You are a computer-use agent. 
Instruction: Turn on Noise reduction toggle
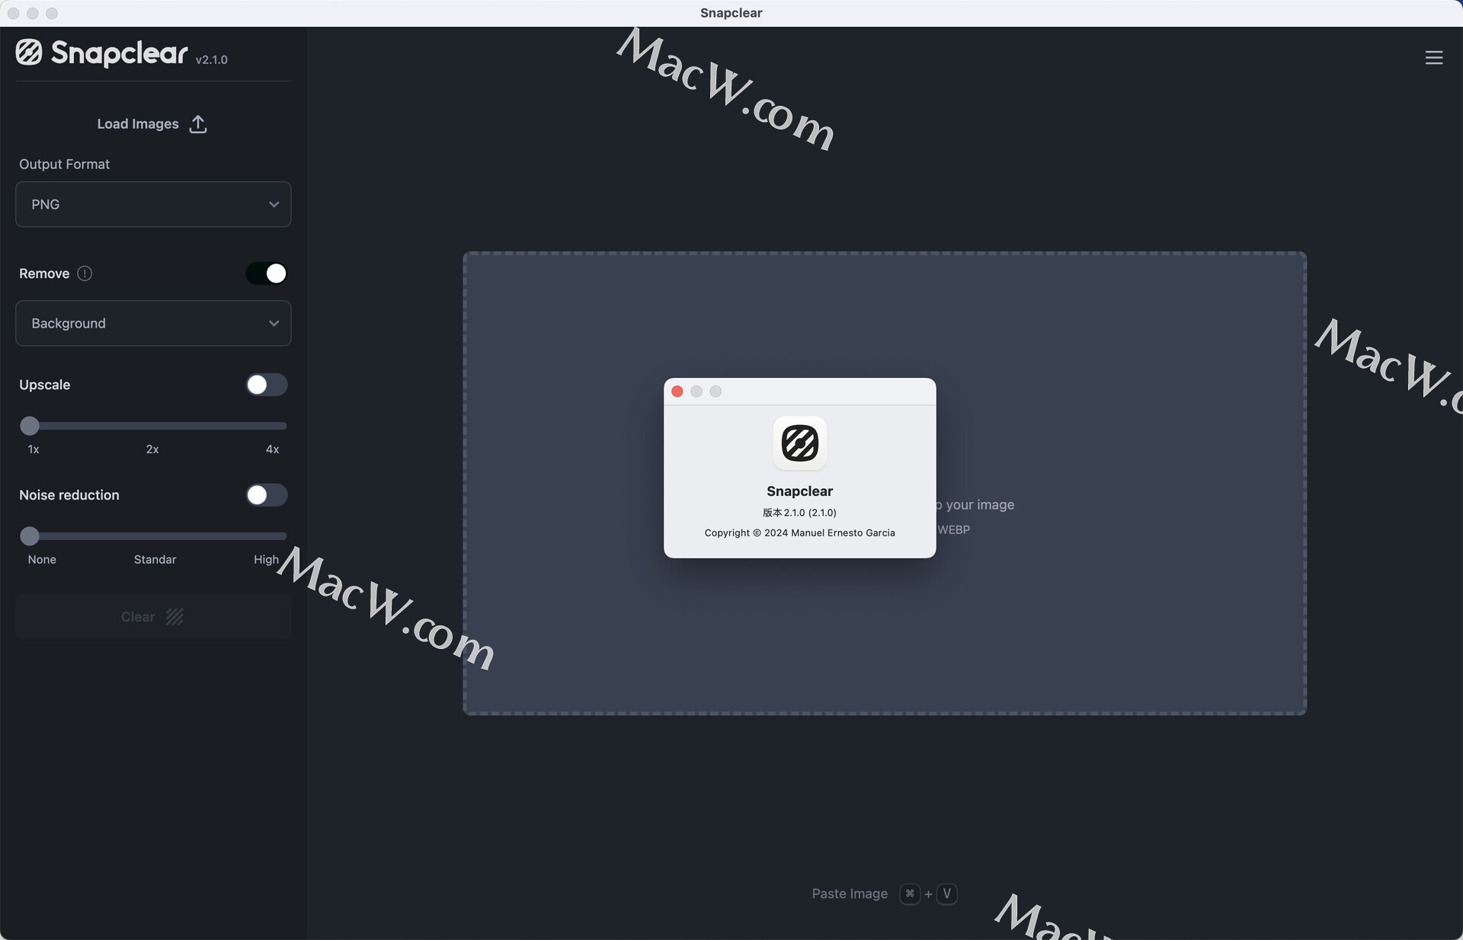click(x=266, y=495)
